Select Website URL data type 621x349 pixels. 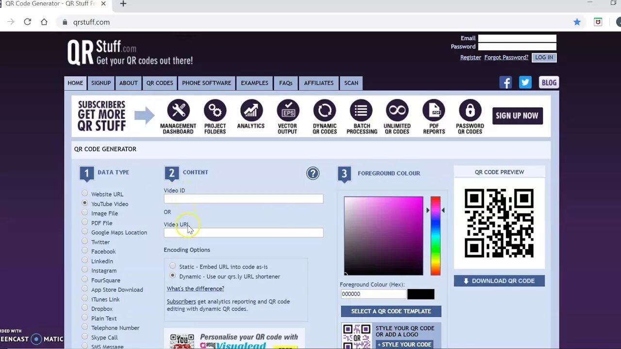pos(85,193)
